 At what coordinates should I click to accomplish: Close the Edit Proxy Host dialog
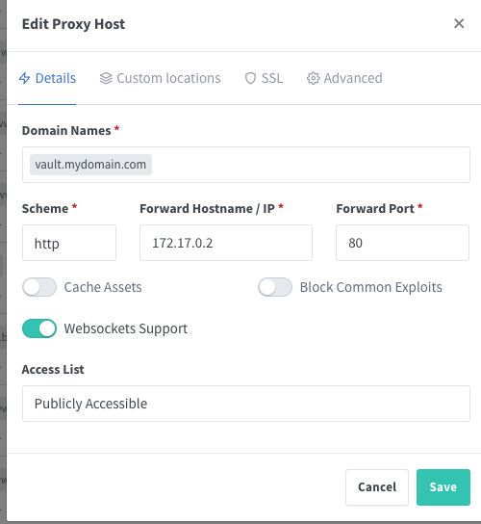pos(459,23)
